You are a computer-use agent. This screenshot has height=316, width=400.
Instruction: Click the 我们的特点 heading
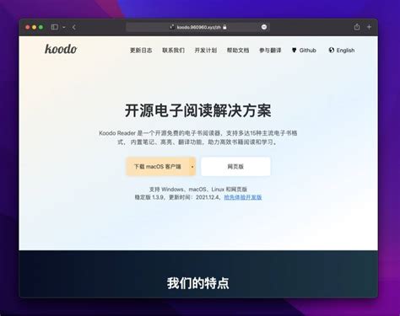pos(198,283)
